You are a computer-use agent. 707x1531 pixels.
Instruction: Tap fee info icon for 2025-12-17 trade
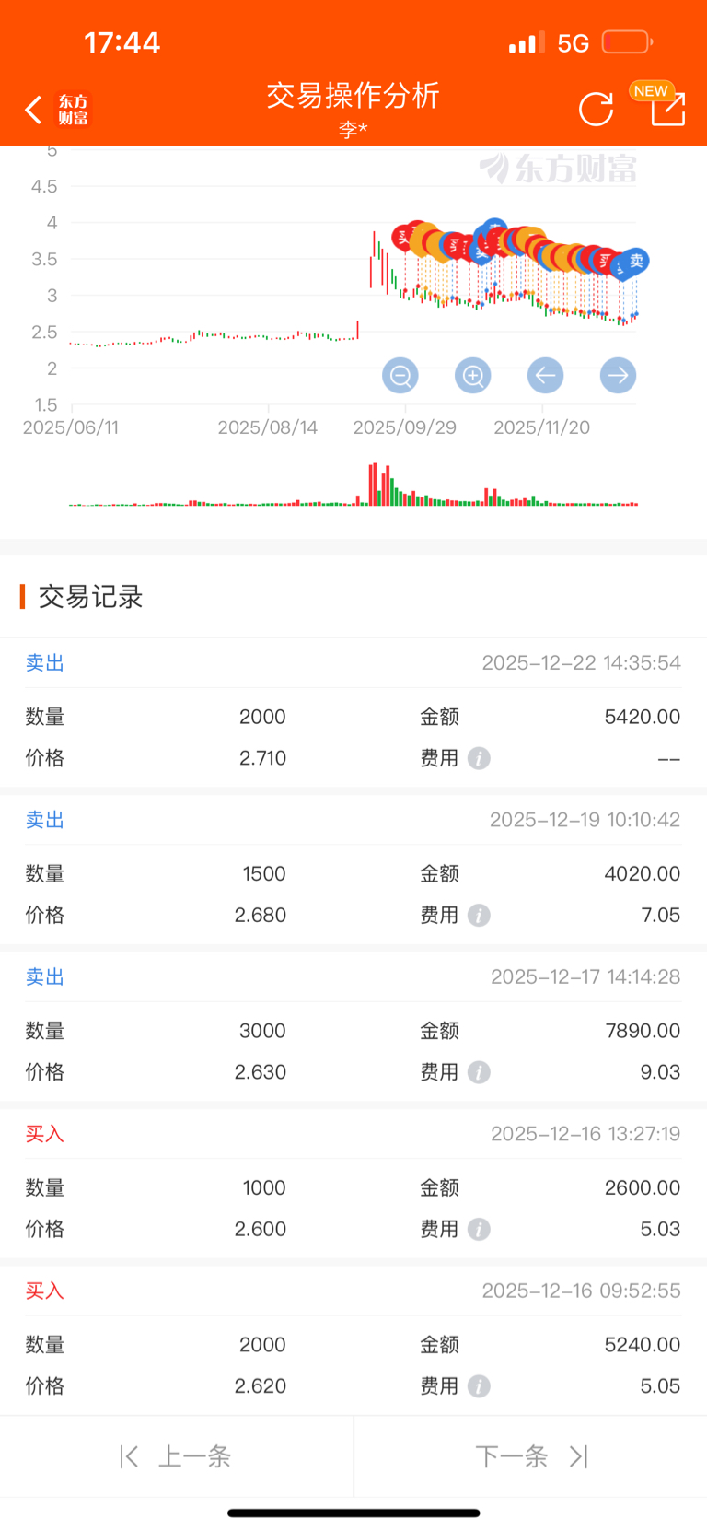[x=479, y=1072]
